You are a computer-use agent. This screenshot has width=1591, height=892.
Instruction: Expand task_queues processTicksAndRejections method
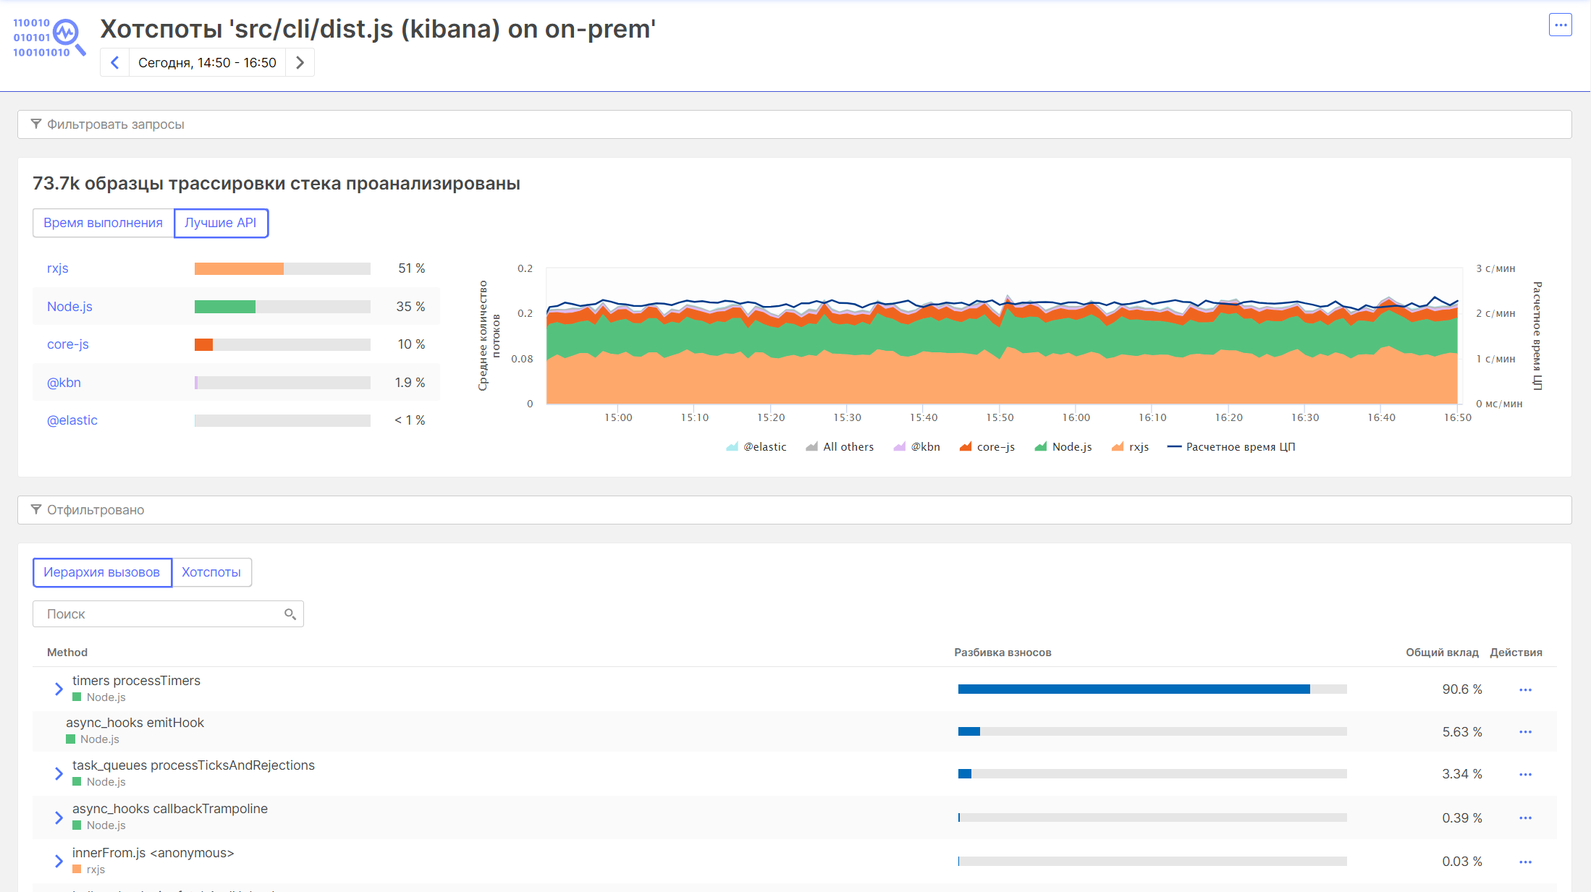pos(59,774)
